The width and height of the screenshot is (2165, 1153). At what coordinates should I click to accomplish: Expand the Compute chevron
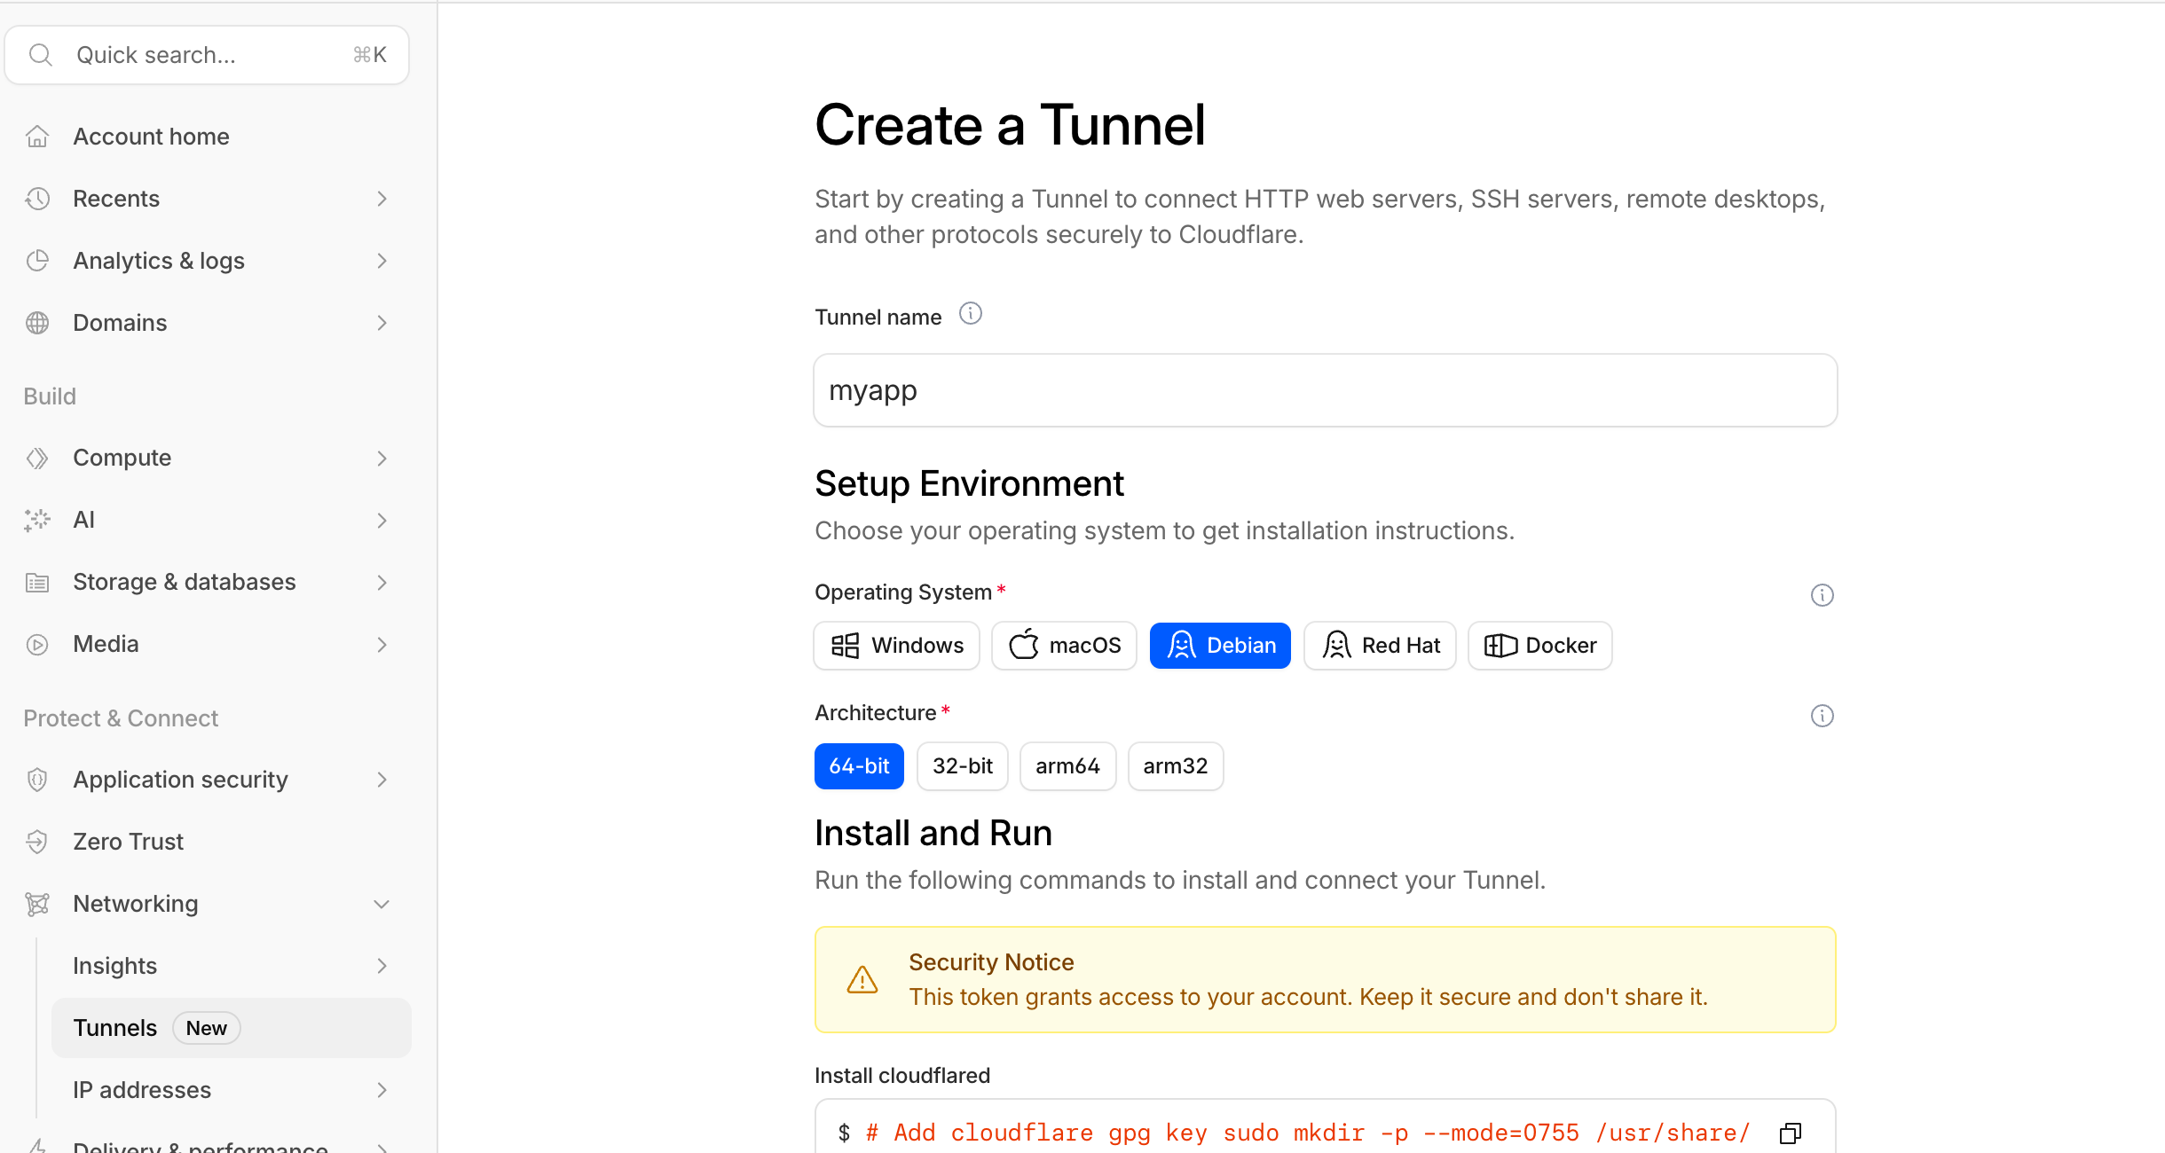click(382, 459)
